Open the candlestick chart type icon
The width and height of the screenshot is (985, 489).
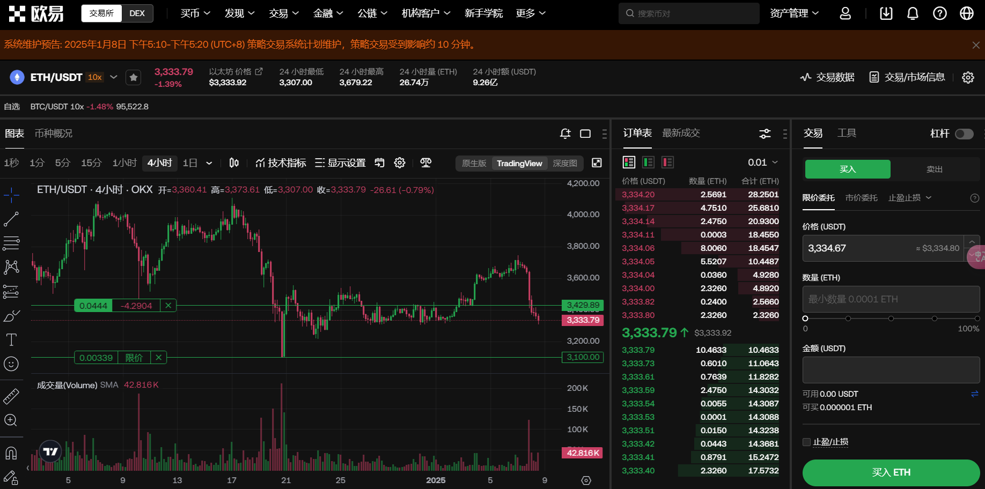coord(234,163)
